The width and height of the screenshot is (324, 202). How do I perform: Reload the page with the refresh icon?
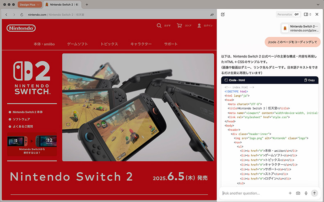[x=22, y=15]
